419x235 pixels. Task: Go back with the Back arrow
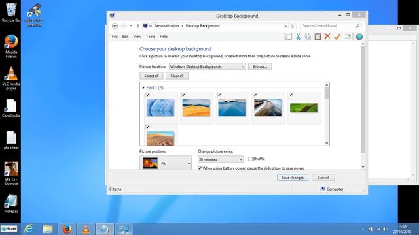pos(115,26)
